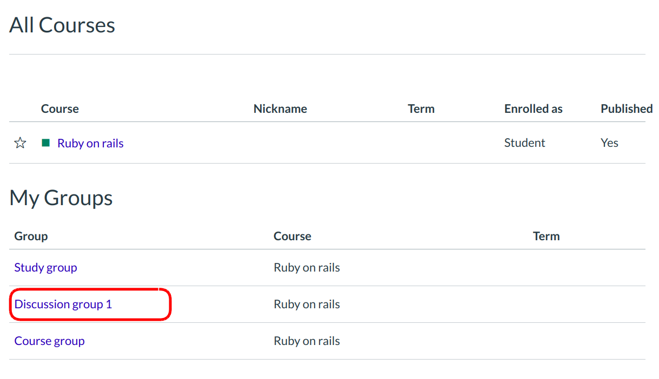Screen dimensions: 659x379
Task: Click the Nickname column header
Action: [x=280, y=109]
